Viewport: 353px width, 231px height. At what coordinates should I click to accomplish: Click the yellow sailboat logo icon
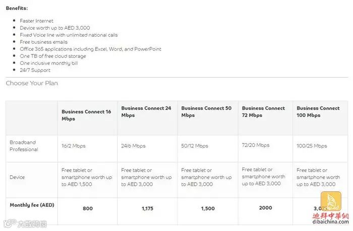331,202
